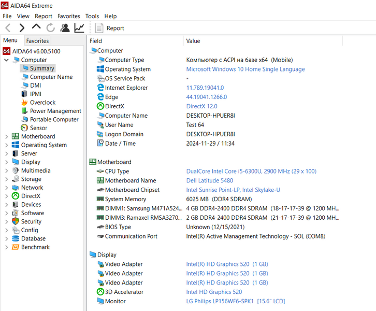This screenshot has height=311, width=376.
Task: Click the Software tree icon
Action: click(x=16, y=213)
